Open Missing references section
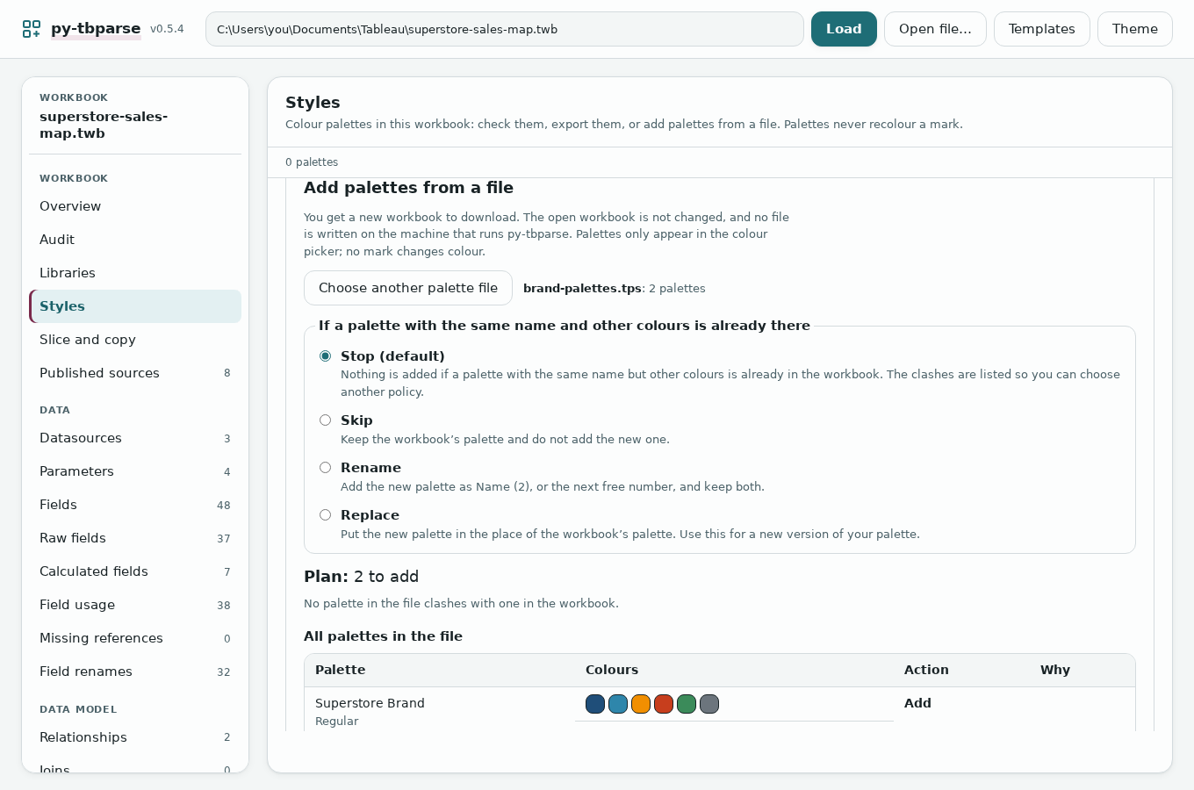 [135, 638]
